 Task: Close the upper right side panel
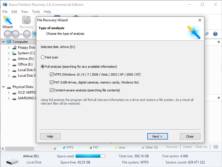(219, 42)
